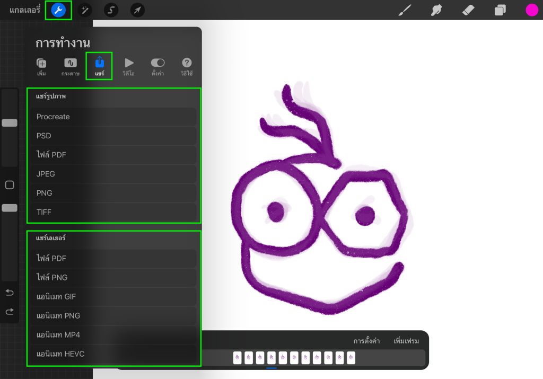The image size is (543, 379).
Task: Select the Paint brush tool
Action: click(x=405, y=10)
